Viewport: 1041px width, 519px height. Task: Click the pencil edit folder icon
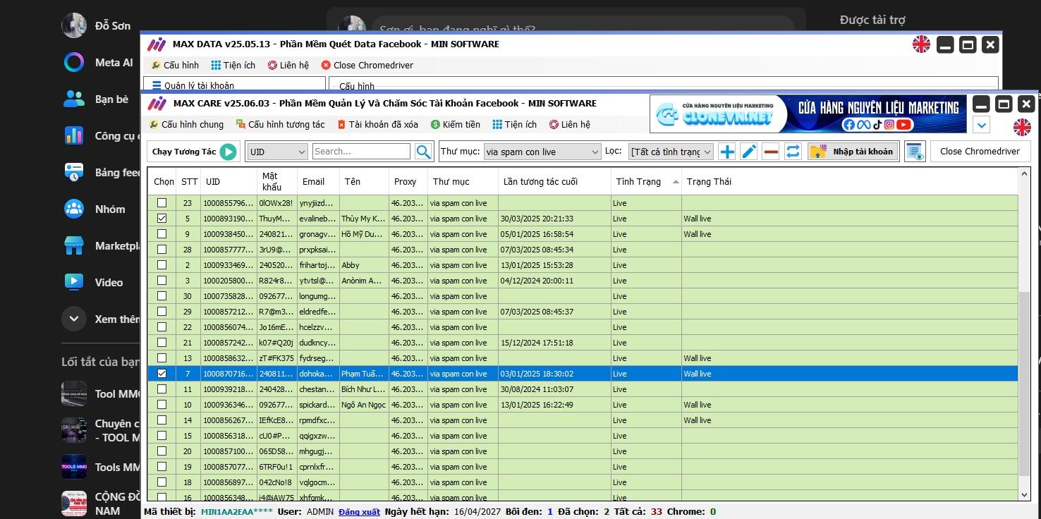tap(749, 152)
